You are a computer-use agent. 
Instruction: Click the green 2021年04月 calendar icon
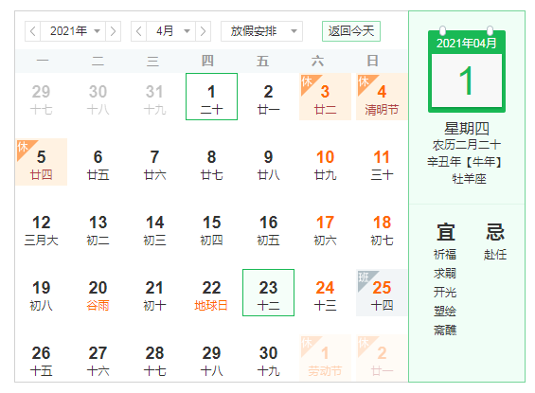(x=467, y=71)
